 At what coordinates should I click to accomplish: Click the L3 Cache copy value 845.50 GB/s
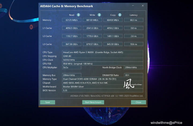[113, 44]
